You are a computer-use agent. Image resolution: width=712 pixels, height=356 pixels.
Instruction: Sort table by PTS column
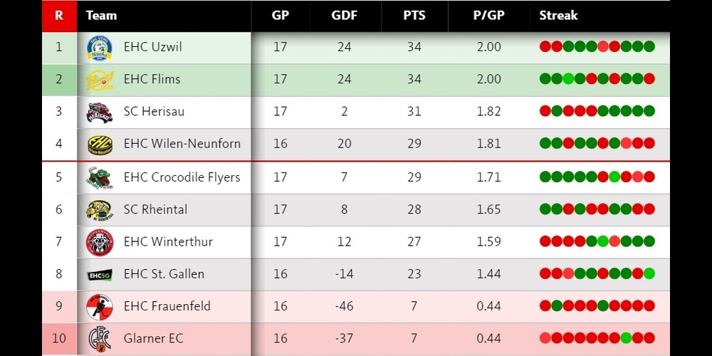point(414,15)
